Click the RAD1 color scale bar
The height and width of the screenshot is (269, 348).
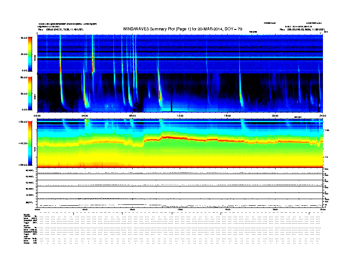click(30, 94)
